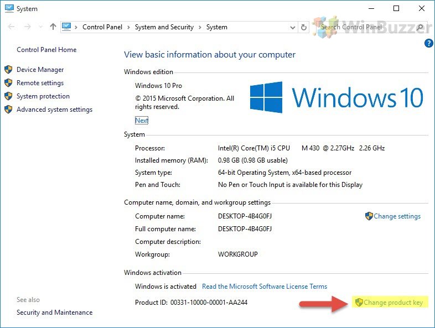Screen dimensions: 435x328
Task: Click the shield icon beside System protection
Action: (8, 96)
